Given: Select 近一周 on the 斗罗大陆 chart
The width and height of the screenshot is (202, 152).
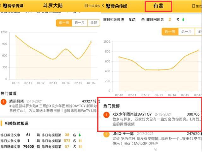Looking at the screenshot, I should pyautogui.click(x=63, y=23).
